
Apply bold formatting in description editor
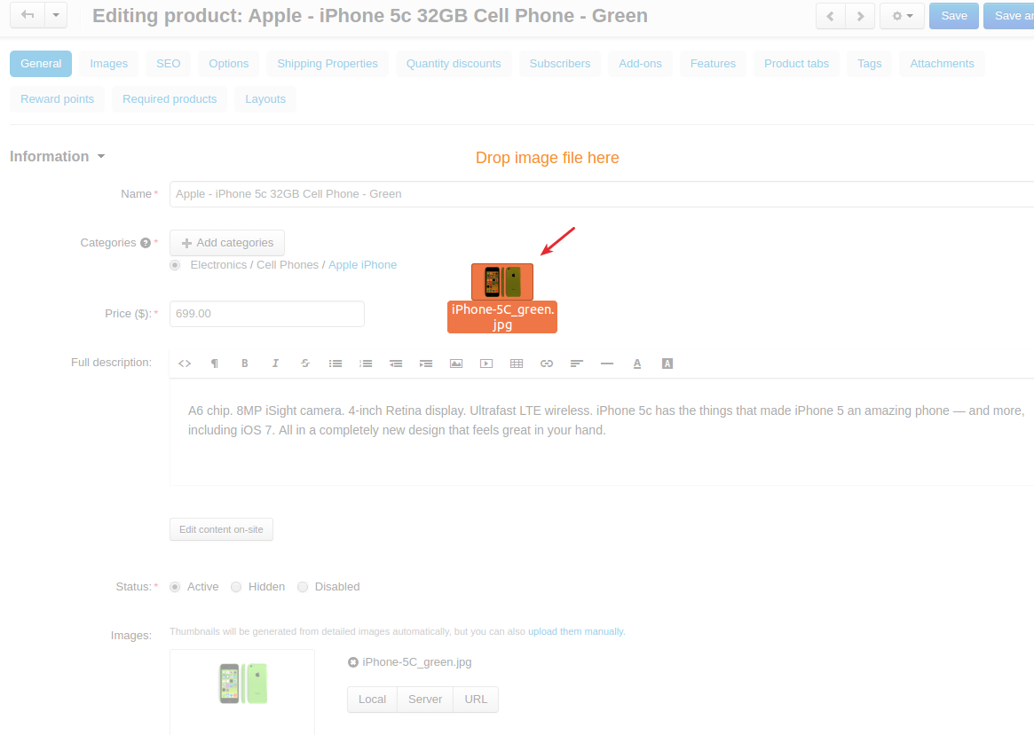(245, 364)
